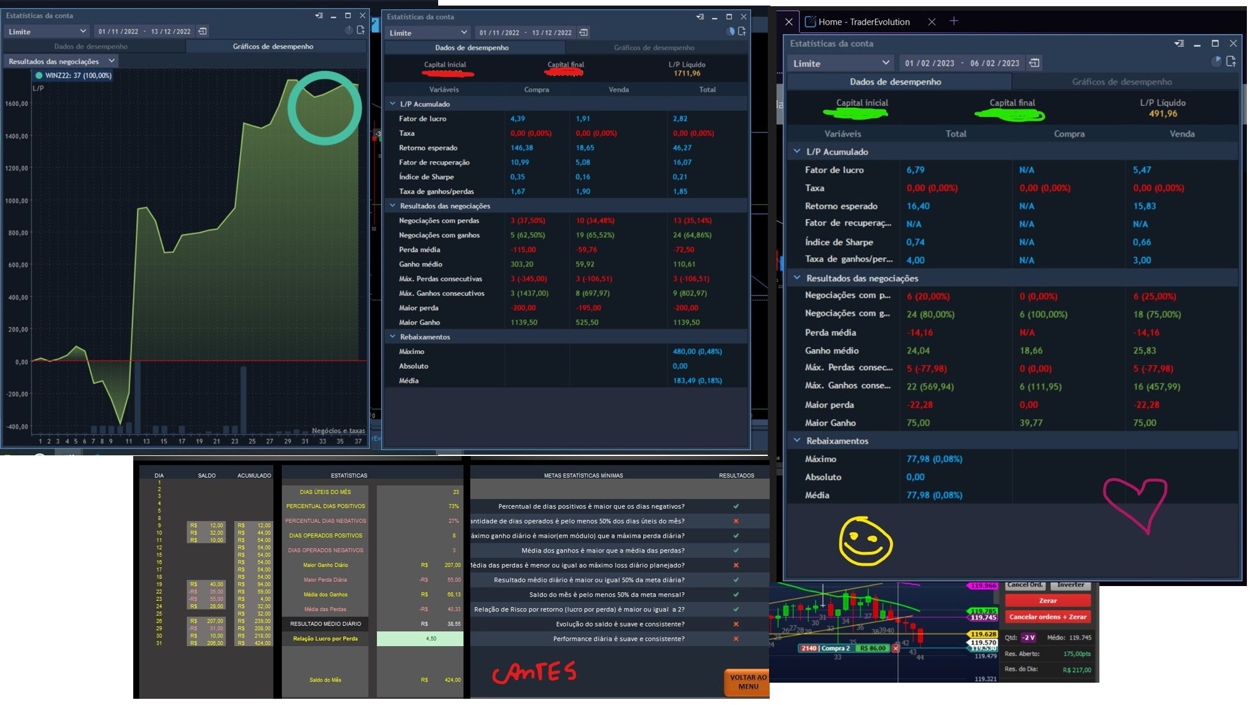Image resolution: width=1250 pixels, height=705 pixels.
Task: Click the Maior Ganho value 1139,50 in the Compra column
Action: (524, 322)
